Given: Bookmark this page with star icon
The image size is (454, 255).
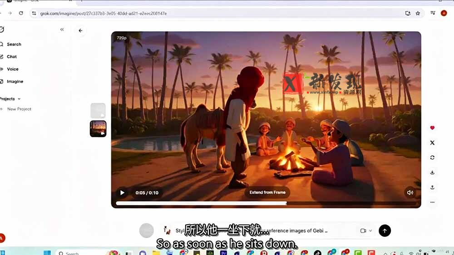Looking at the screenshot, I should coord(418,13).
